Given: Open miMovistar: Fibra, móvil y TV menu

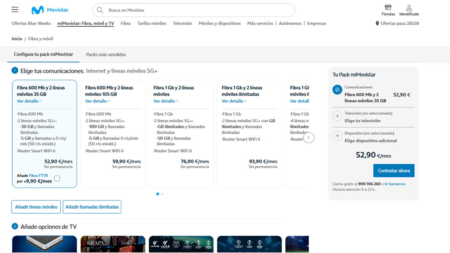Looking at the screenshot, I should tap(86, 23).
